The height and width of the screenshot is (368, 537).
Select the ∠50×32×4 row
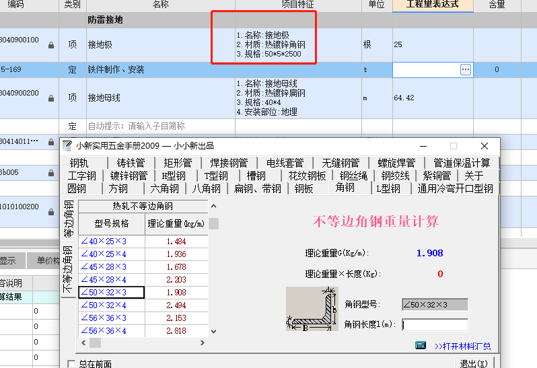[143, 305]
